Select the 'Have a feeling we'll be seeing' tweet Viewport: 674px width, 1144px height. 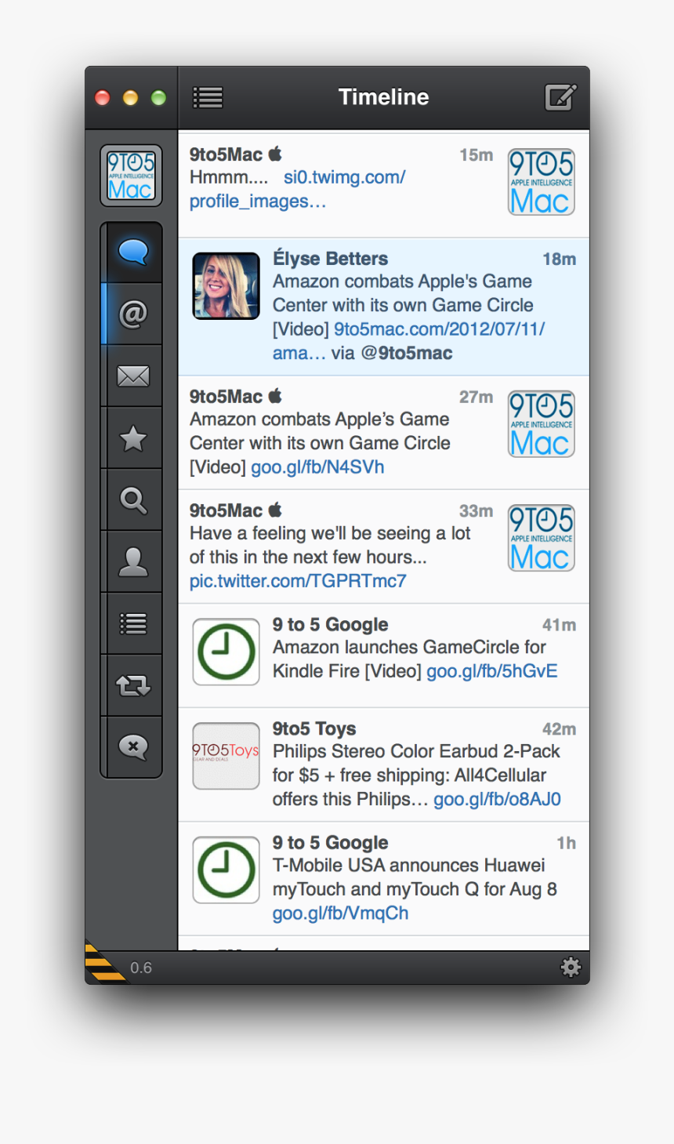tap(330, 557)
